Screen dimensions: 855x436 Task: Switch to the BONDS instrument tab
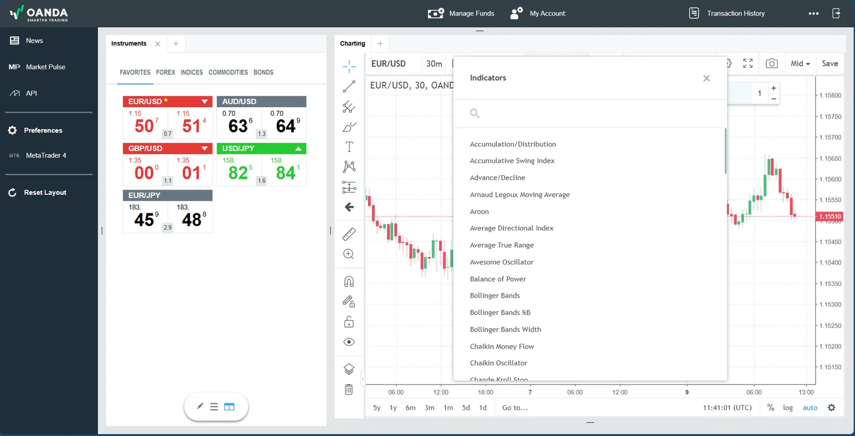(x=263, y=73)
